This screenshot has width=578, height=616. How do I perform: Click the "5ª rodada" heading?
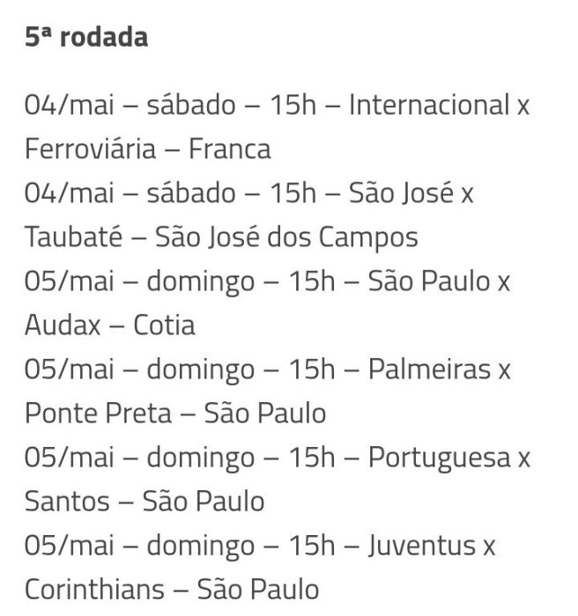pyautogui.click(x=85, y=38)
